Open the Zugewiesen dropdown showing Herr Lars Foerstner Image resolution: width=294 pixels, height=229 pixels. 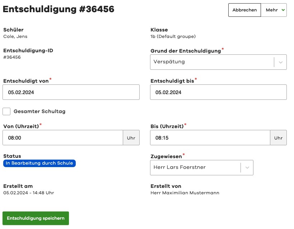pyautogui.click(x=195, y=167)
